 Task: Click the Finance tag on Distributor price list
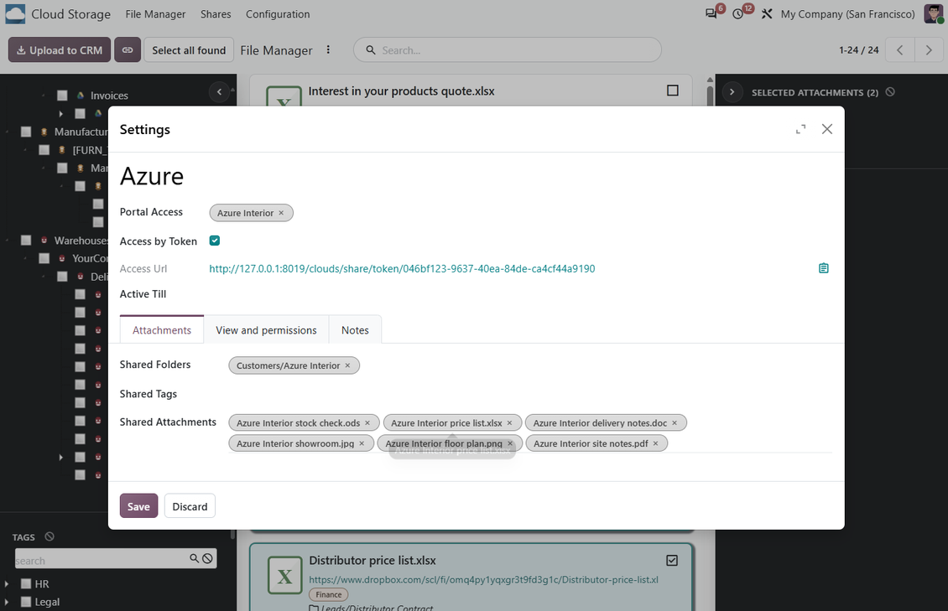[x=328, y=595]
